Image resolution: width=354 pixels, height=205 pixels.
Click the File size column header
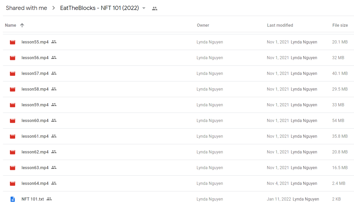[340, 25]
